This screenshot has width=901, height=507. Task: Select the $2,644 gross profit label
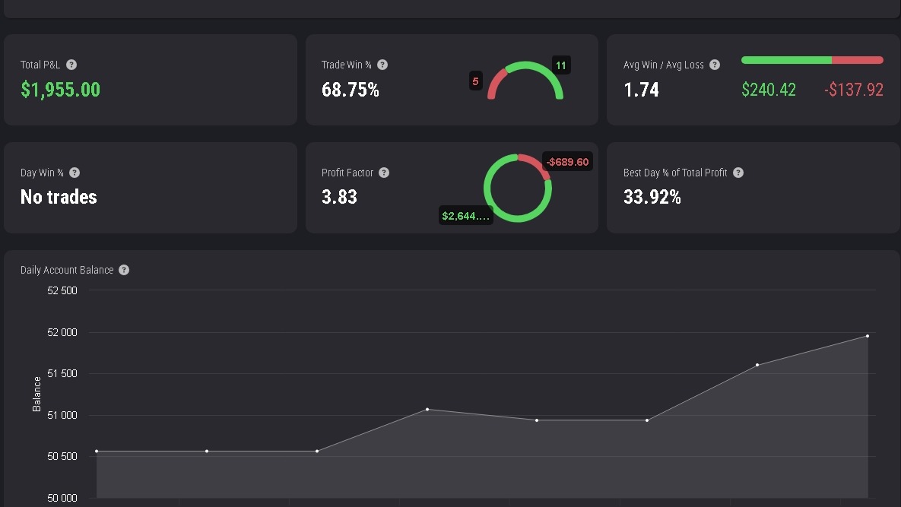(465, 216)
